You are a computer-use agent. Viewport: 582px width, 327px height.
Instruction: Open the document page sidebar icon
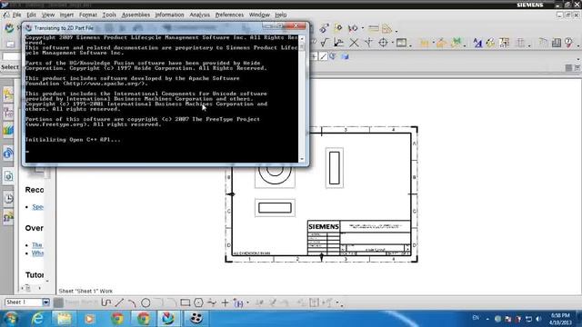click(8, 176)
